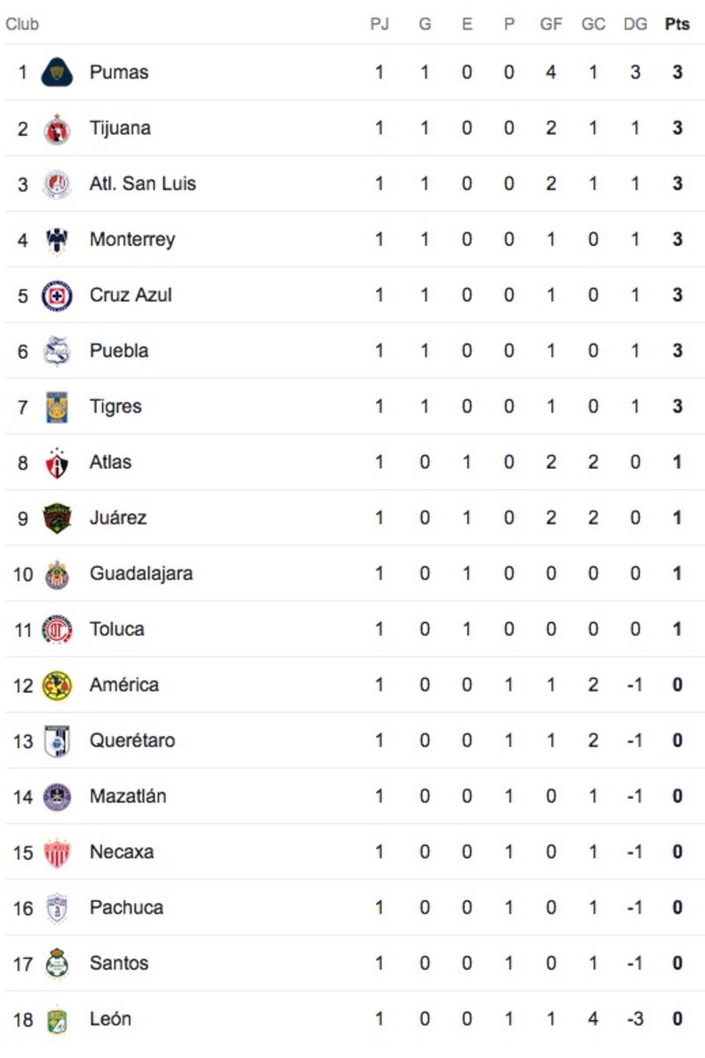Open the Puebla team name link

click(119, 351)
